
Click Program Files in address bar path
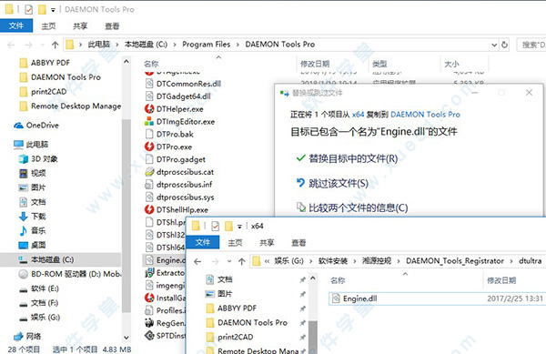click(x=207, y=45)
